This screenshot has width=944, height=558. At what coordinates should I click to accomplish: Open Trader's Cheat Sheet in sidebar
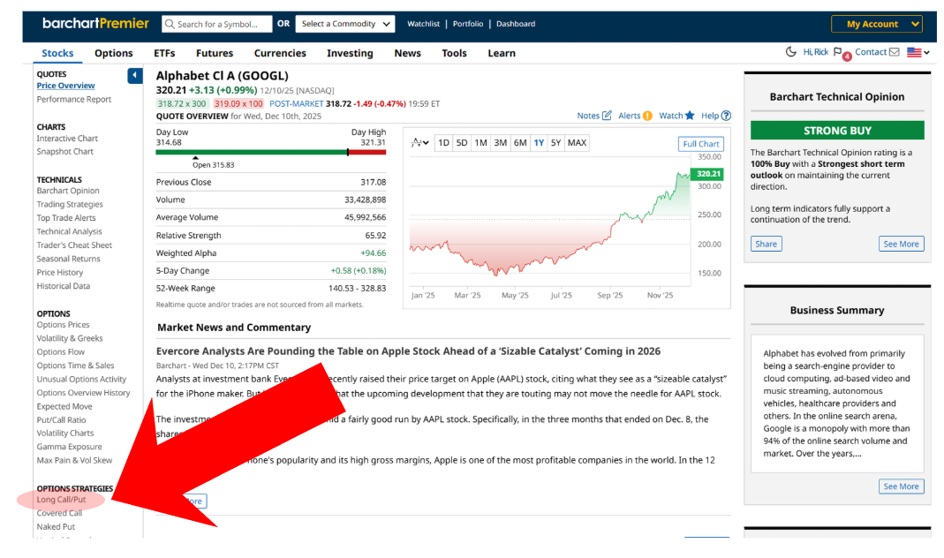coord(74,245)
